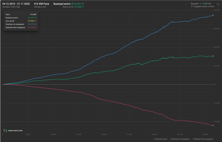Select date range 04.12.2019 - 21.11.2020
Image resolution: width=222 pixels, height=142 pixels.
tap(16, 4)
